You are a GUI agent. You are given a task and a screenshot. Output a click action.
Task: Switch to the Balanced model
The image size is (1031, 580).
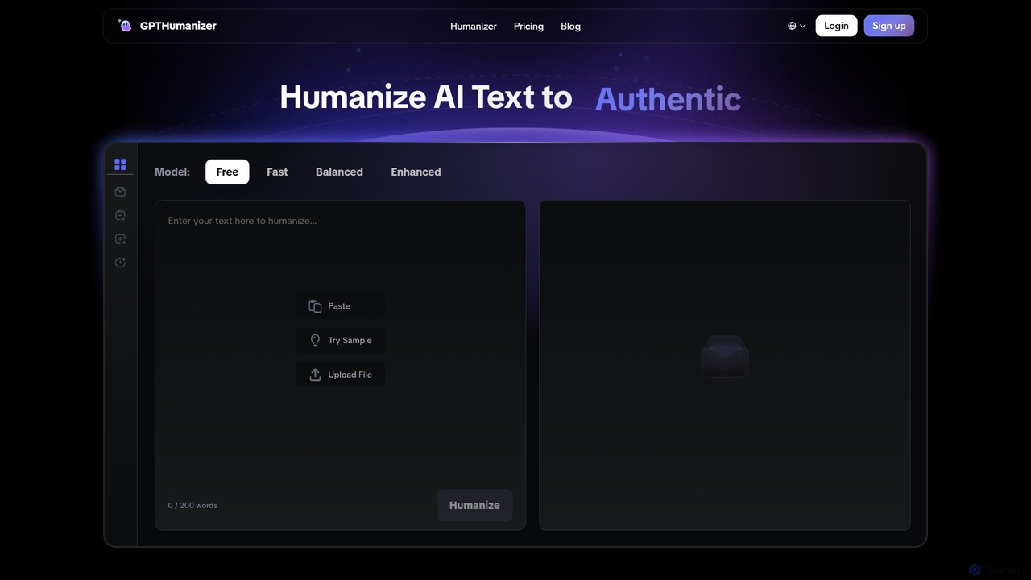pyautogui.click(x=339, y=172)
